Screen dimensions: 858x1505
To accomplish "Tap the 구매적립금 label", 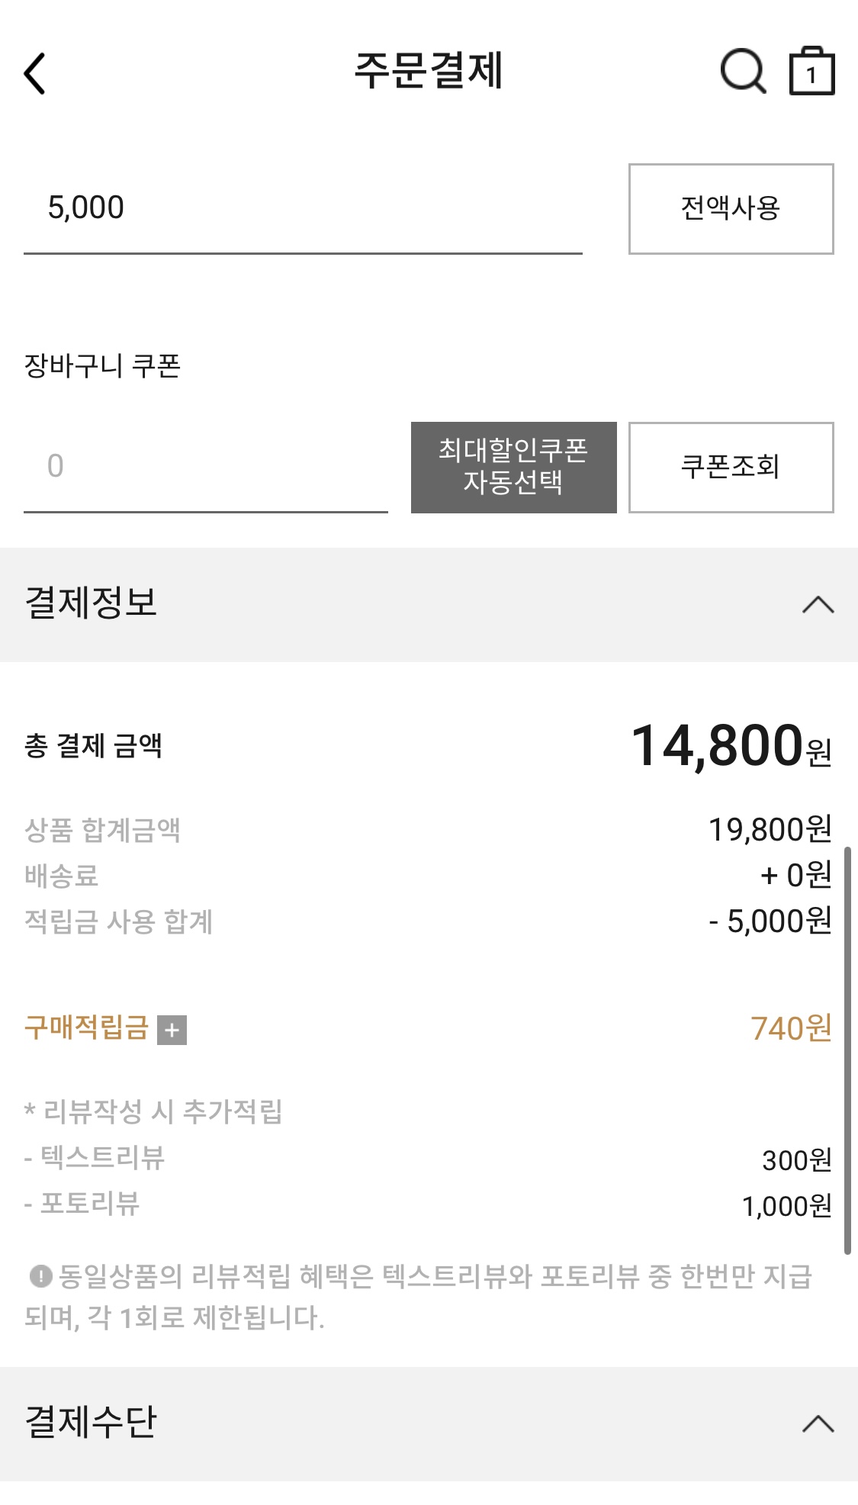I will point(86,1027).
